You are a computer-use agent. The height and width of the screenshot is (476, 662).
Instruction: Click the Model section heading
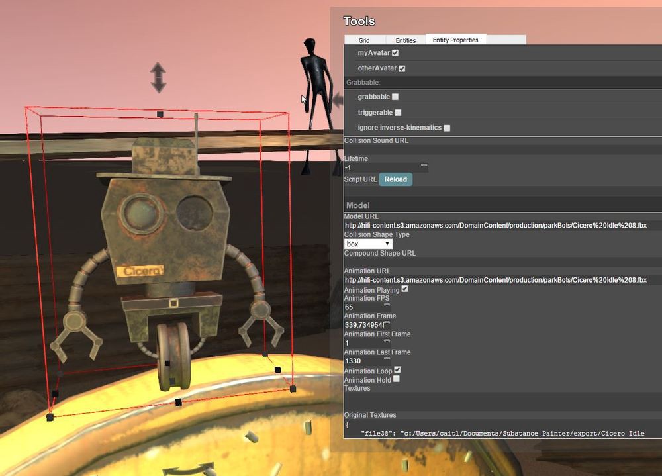click(357, 205)
